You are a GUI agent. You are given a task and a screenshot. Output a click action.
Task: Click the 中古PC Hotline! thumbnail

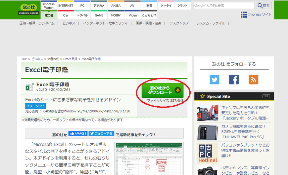tap(208, 153)
